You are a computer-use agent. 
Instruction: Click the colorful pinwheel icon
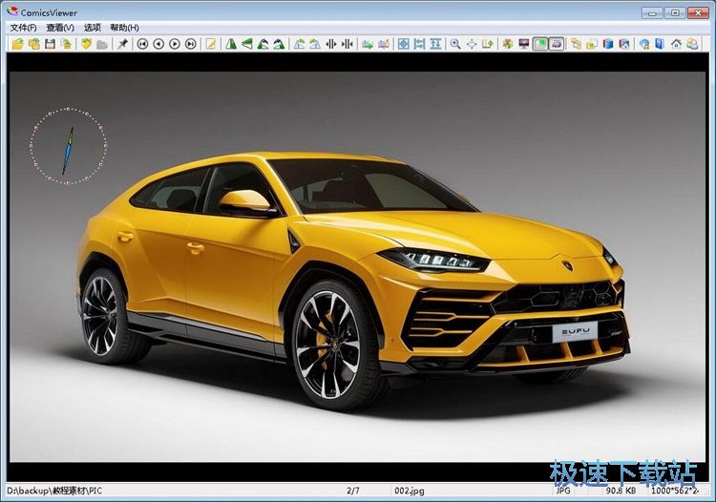click(x=508, y=44)
